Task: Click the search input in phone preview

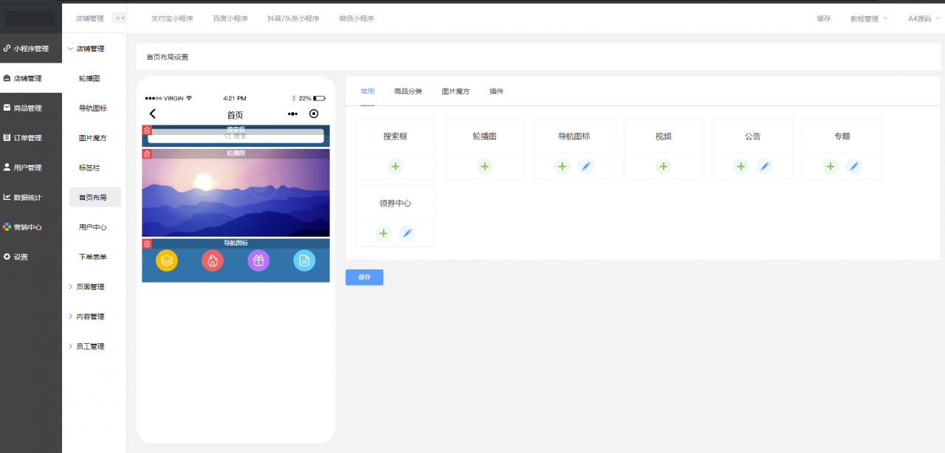Action: click(236, 136)
